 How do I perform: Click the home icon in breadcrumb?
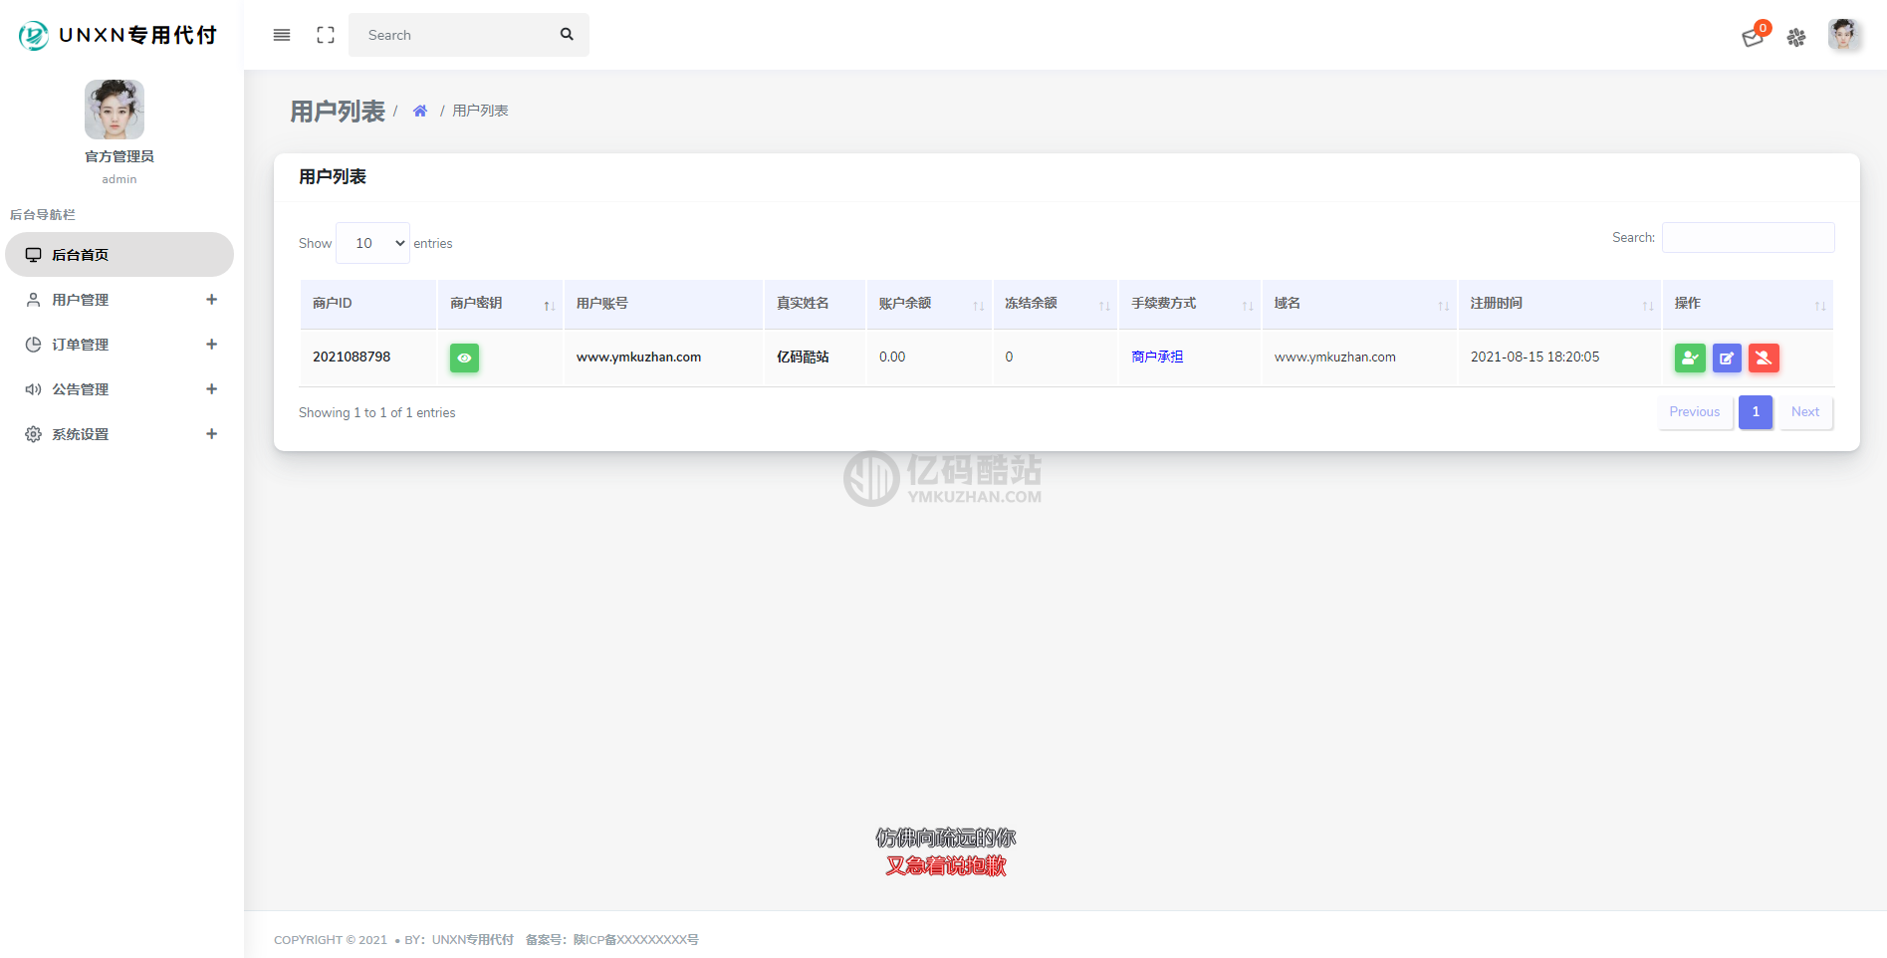click(x=420, y=111)
